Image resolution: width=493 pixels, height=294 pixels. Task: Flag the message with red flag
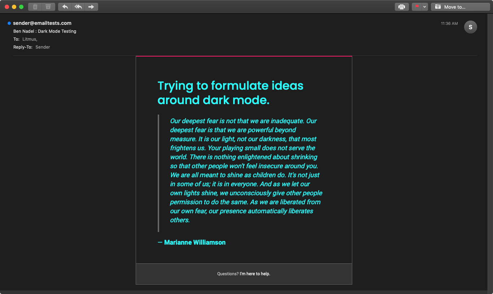[x=417, y=7]
